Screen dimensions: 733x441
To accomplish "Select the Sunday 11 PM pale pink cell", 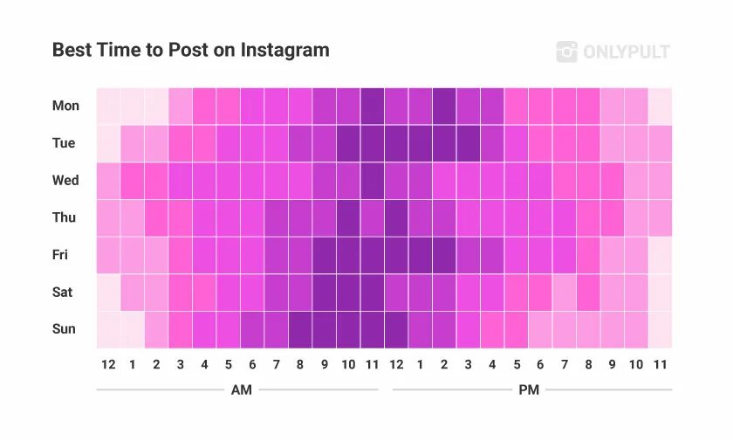I will (660, 330).
